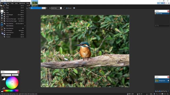Image resolution: width=170 pixels, height=95 pixels.
Task: Click the hardness slider bar
Action: pyautogui.click(x=38, y=8)
